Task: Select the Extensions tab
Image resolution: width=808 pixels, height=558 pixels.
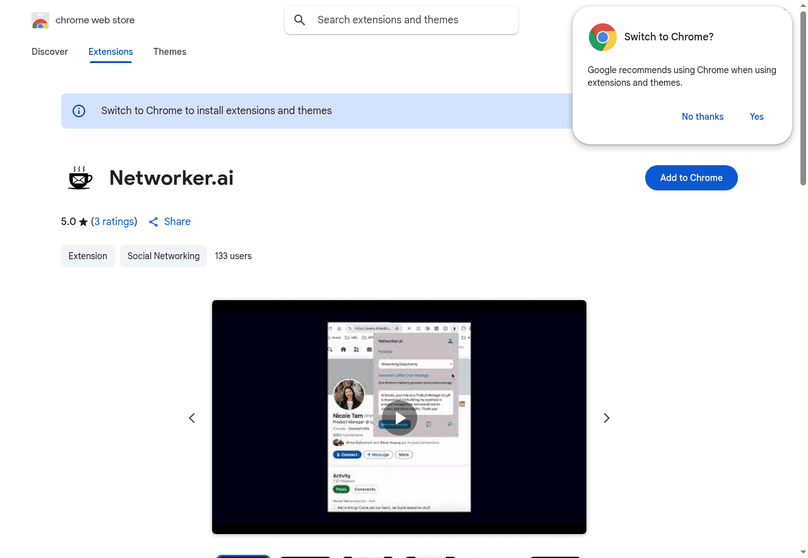Action: [x=110, y=52]
